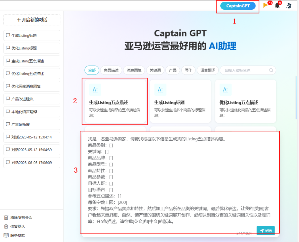Open the 生成Listing标题 template card

[x=181, y=101]
